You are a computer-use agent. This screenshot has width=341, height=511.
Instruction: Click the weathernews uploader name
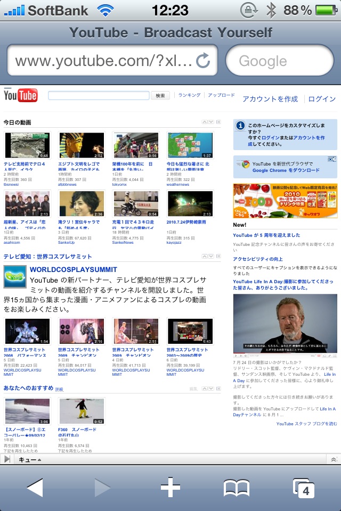click(x=178, y=185)
